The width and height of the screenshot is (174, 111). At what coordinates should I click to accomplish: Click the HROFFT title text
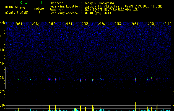click(x=28, y=2)
